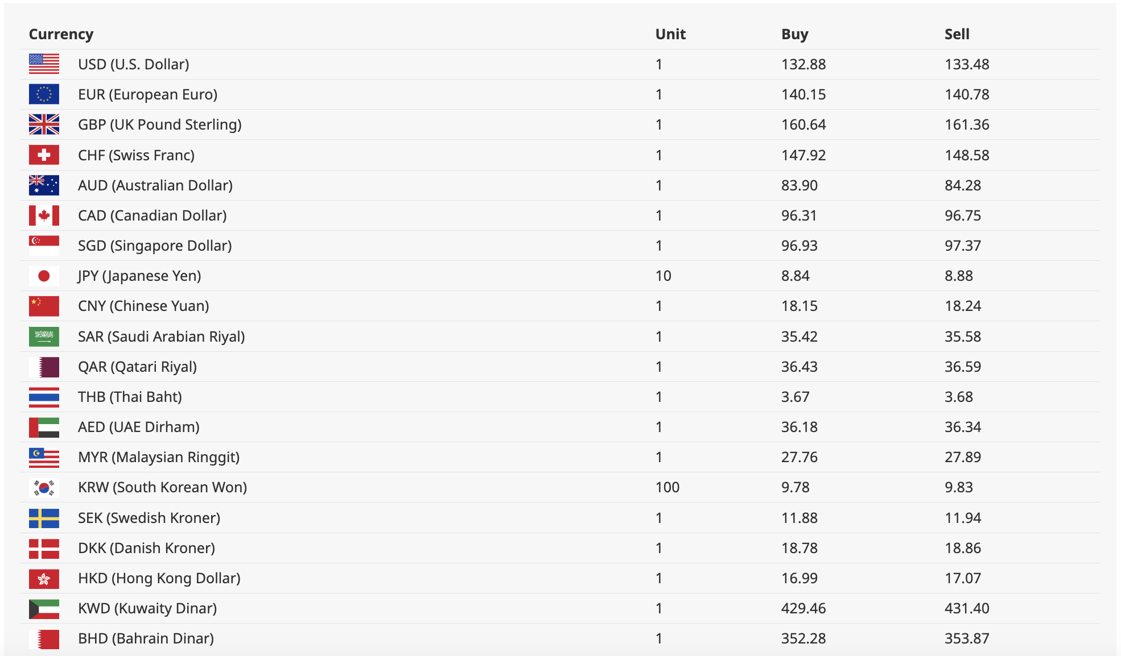The height and width of the screenshot is (656, 1121).
Task: Select the AUD (Australian Dollar) label
Action: [x=155, y=185]
